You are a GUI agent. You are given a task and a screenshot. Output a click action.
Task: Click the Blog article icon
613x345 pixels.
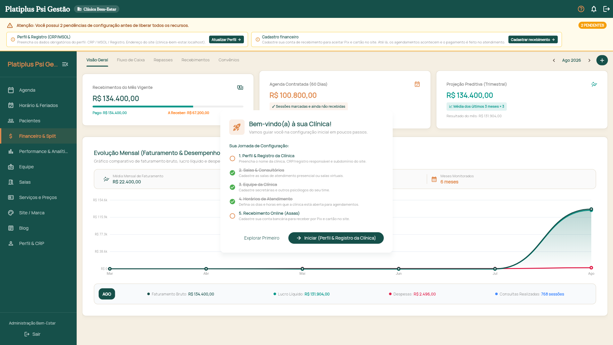pyautogui.click(x=11, y=228)
